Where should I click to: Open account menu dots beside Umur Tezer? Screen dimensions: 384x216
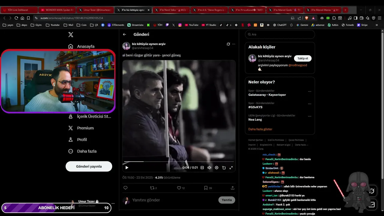[113, 203]
